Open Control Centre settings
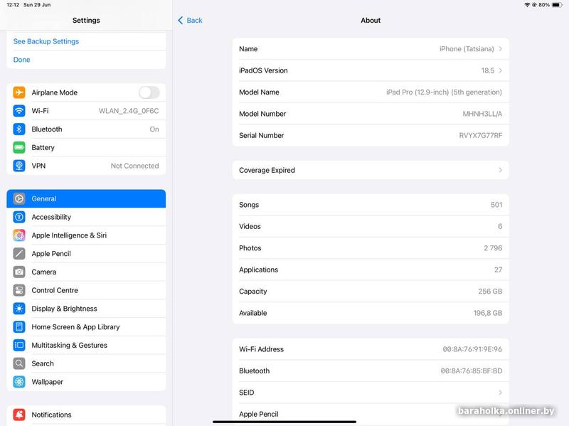This screenshot has width=569, height=426. coord(86,290)
